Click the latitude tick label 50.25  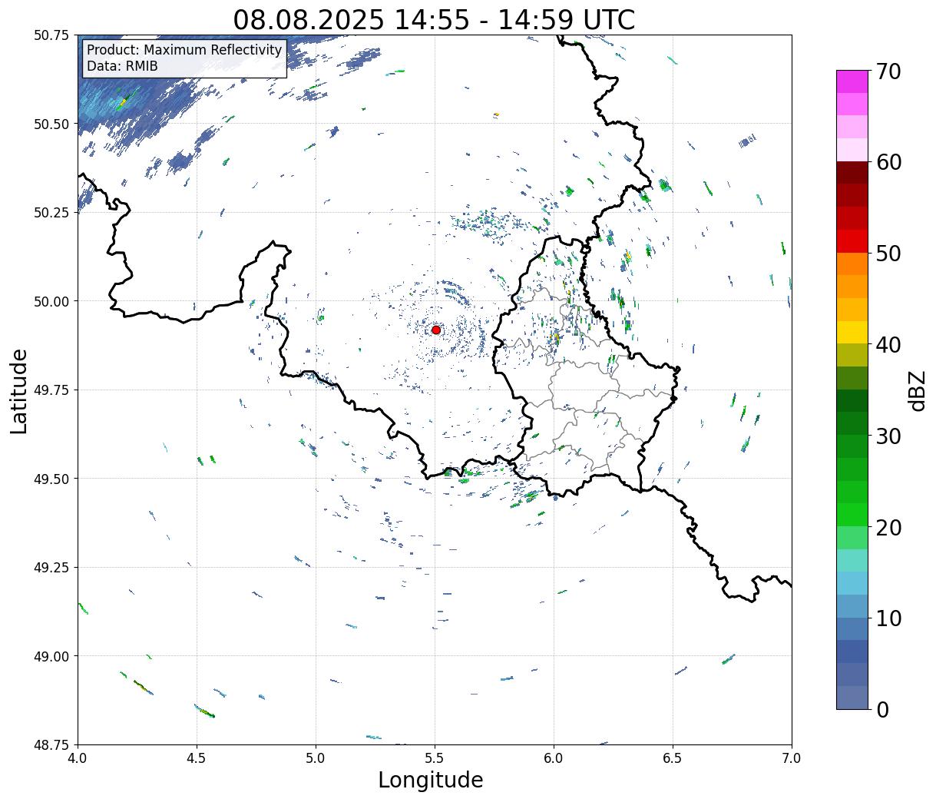51,213
